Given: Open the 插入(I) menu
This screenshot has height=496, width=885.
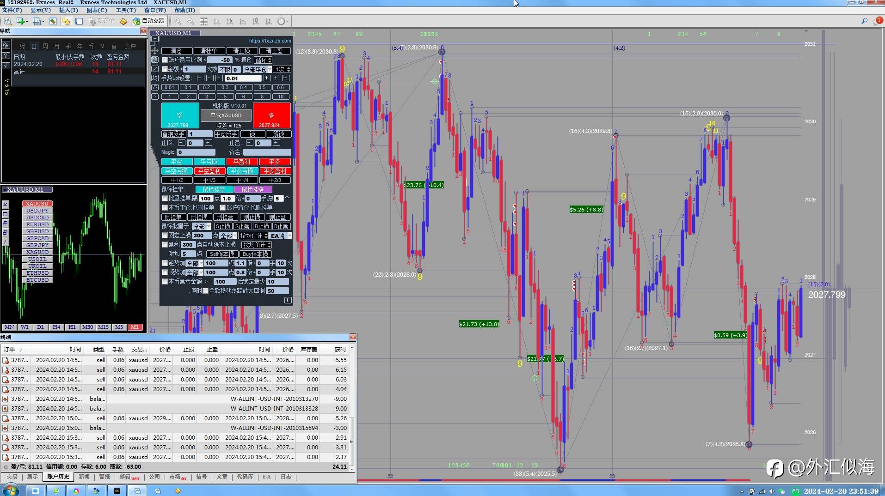Looking at the screenshot, I should 69,10.
